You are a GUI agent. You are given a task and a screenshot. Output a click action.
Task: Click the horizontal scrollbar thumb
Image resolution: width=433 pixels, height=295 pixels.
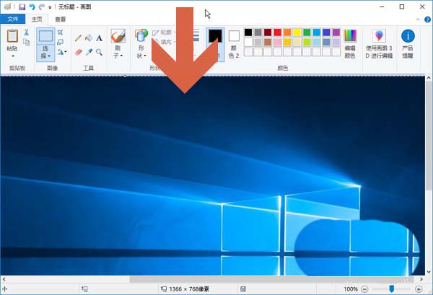272,279
